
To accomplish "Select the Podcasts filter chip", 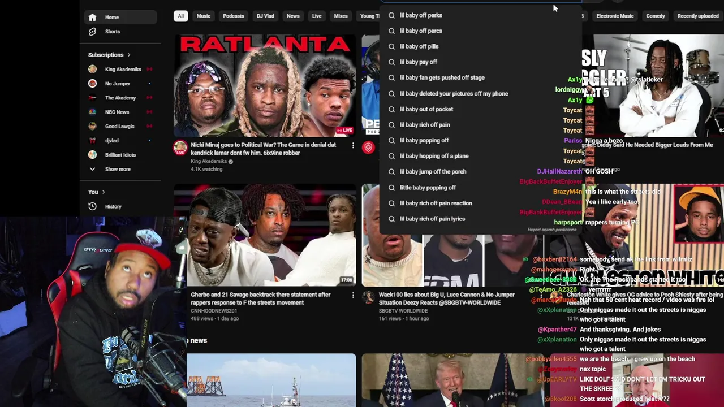I will point(234,16).
